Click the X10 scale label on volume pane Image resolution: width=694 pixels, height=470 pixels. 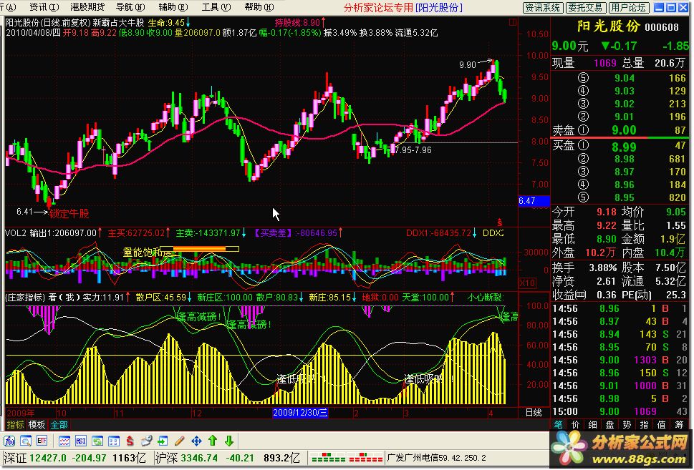527,283
